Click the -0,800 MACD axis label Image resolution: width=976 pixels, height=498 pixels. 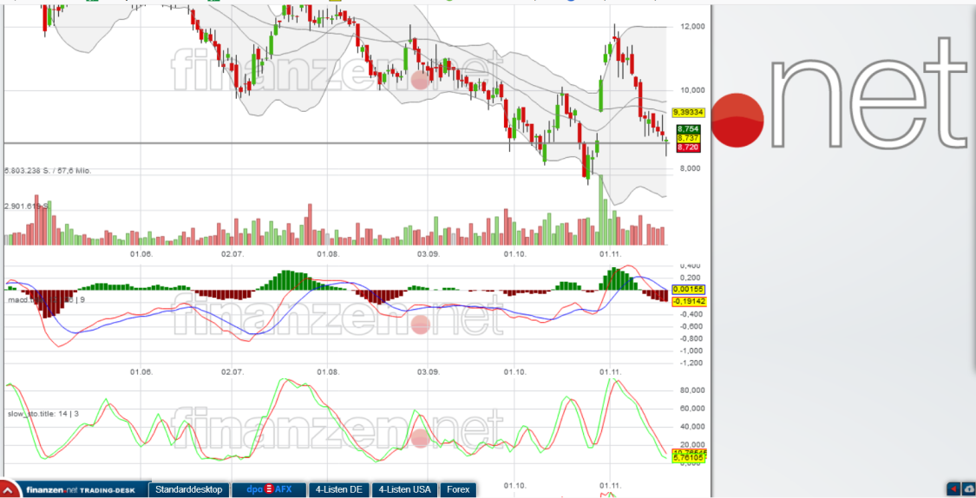pyautogui.click(x=691, y=338)
